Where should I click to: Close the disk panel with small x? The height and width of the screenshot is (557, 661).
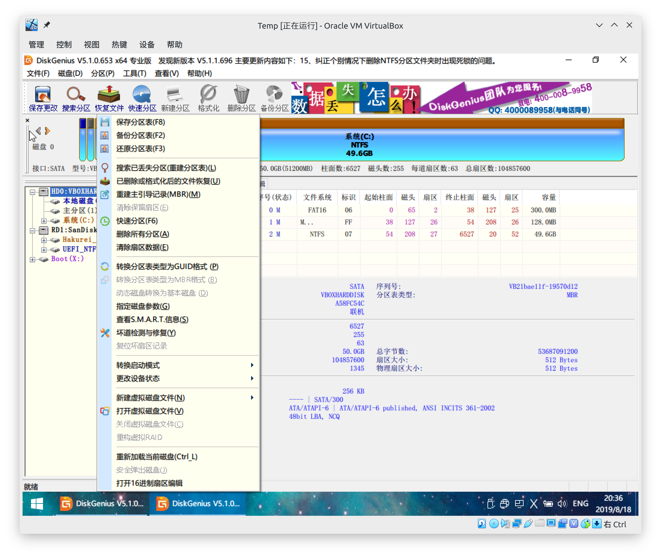(x=27, y=120)
